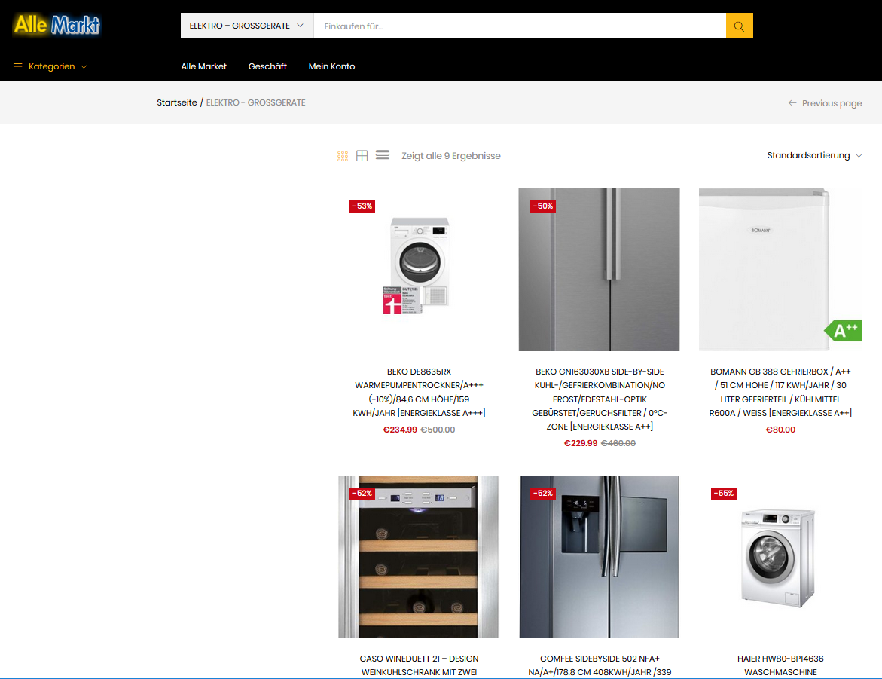This screenshot has width=882, height=679.
Task: Click the -53% sale badge
Action: 362,206
